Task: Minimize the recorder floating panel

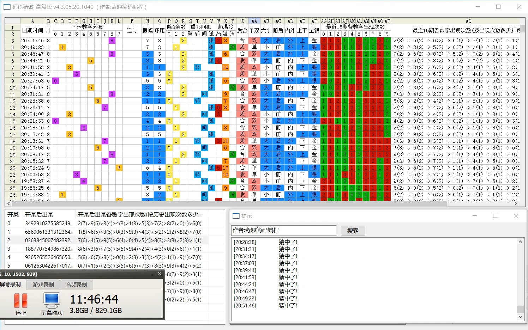Action: 152,274
